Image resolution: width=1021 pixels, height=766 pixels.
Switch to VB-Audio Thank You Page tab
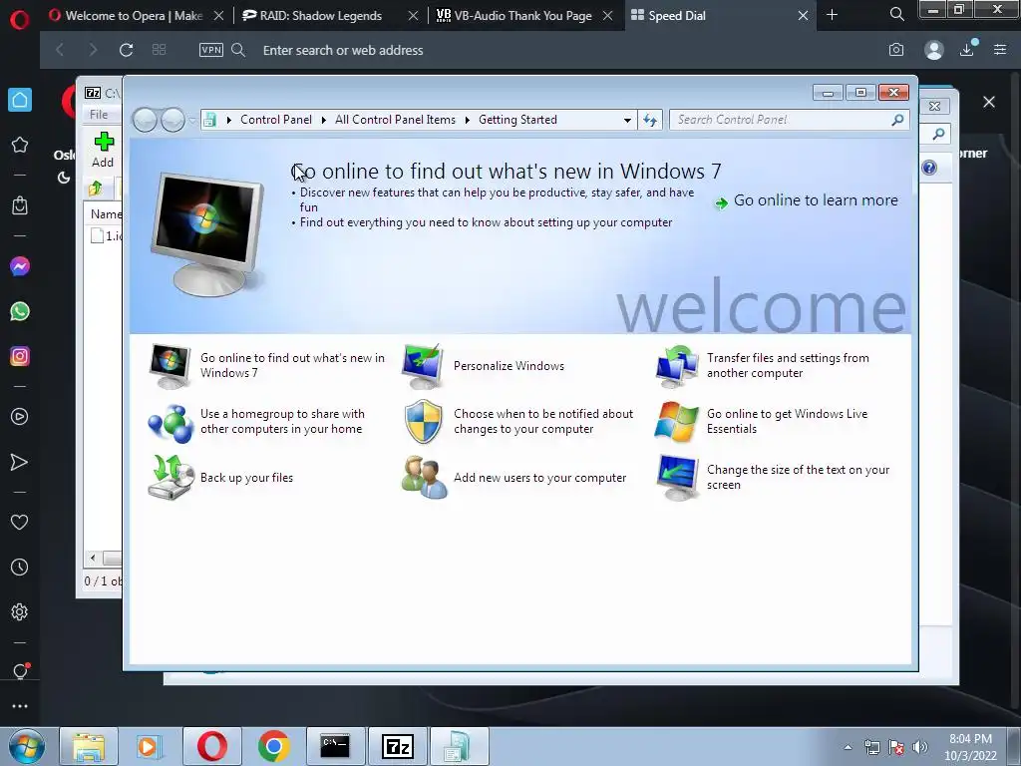tap(513, 15)
